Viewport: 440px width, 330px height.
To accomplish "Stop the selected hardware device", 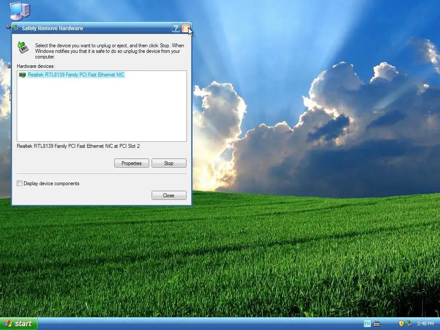I will 169,163.
